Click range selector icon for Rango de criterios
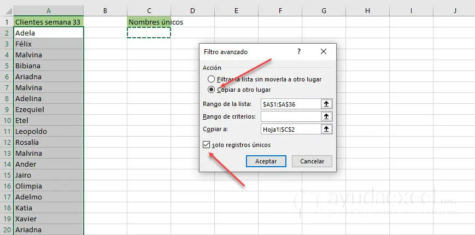Image resolution: width=475 pixels, height=235 pixels. [x=326, y=116]
